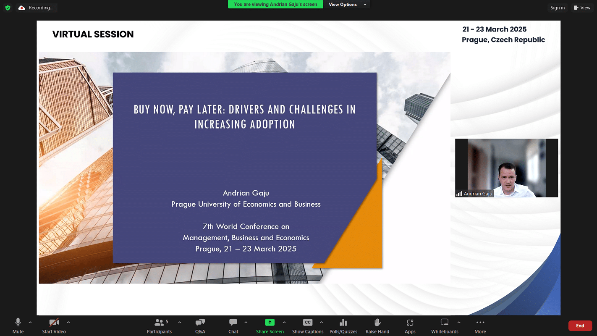Viewport: 597px width, 336px height.
Task: Toggle the microphone Mute button
Action: pyautogui.click(x=18, y=325)
